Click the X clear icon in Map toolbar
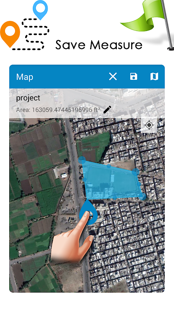The image size is (174, 310). [113, 76]
